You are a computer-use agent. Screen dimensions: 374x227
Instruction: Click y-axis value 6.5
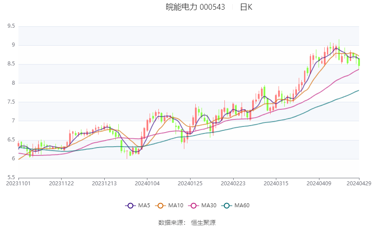(x=11, y=140)
